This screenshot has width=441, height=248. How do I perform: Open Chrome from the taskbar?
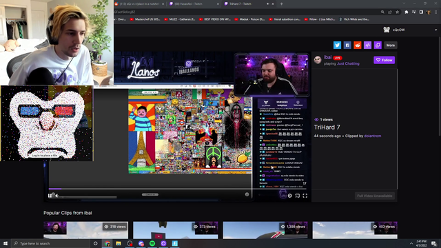(x=107, y=243)
